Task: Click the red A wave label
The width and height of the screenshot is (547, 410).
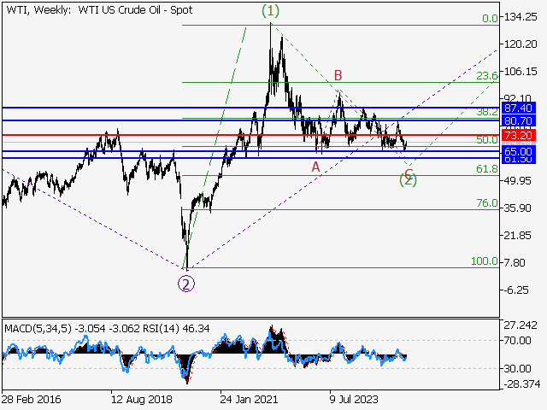Action: point(315,167)
